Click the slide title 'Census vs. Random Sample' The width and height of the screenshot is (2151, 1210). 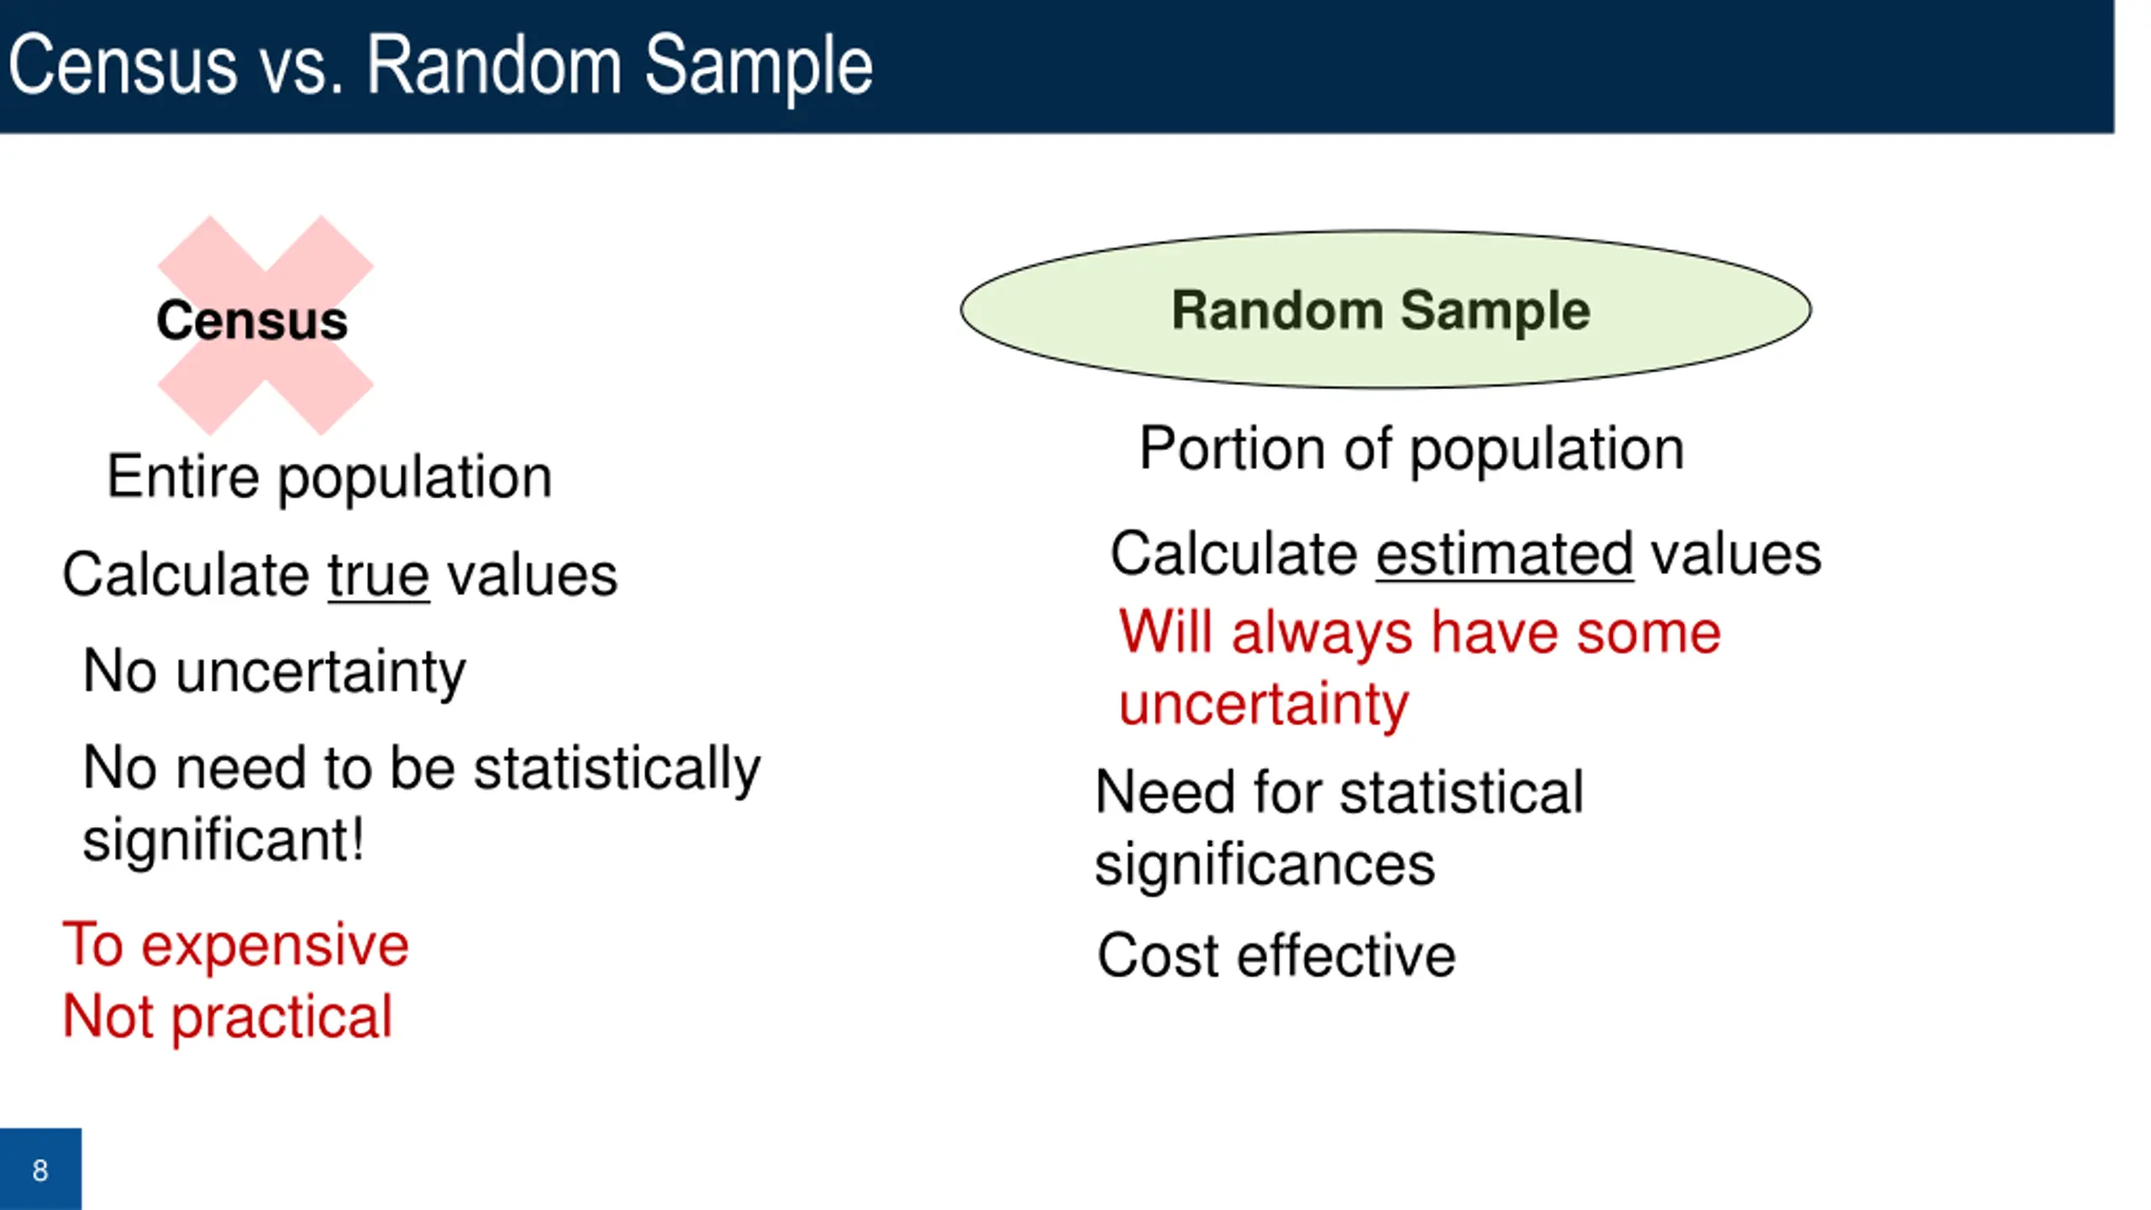tap(440, 66)
